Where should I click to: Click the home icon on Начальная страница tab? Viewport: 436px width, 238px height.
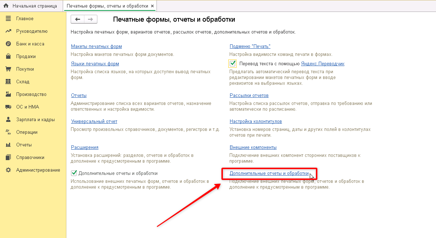(x=6, y=6)
